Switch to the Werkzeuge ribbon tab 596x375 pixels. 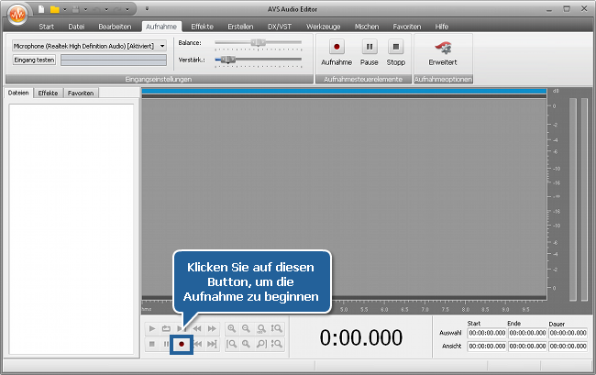click(x=324, y=27)
